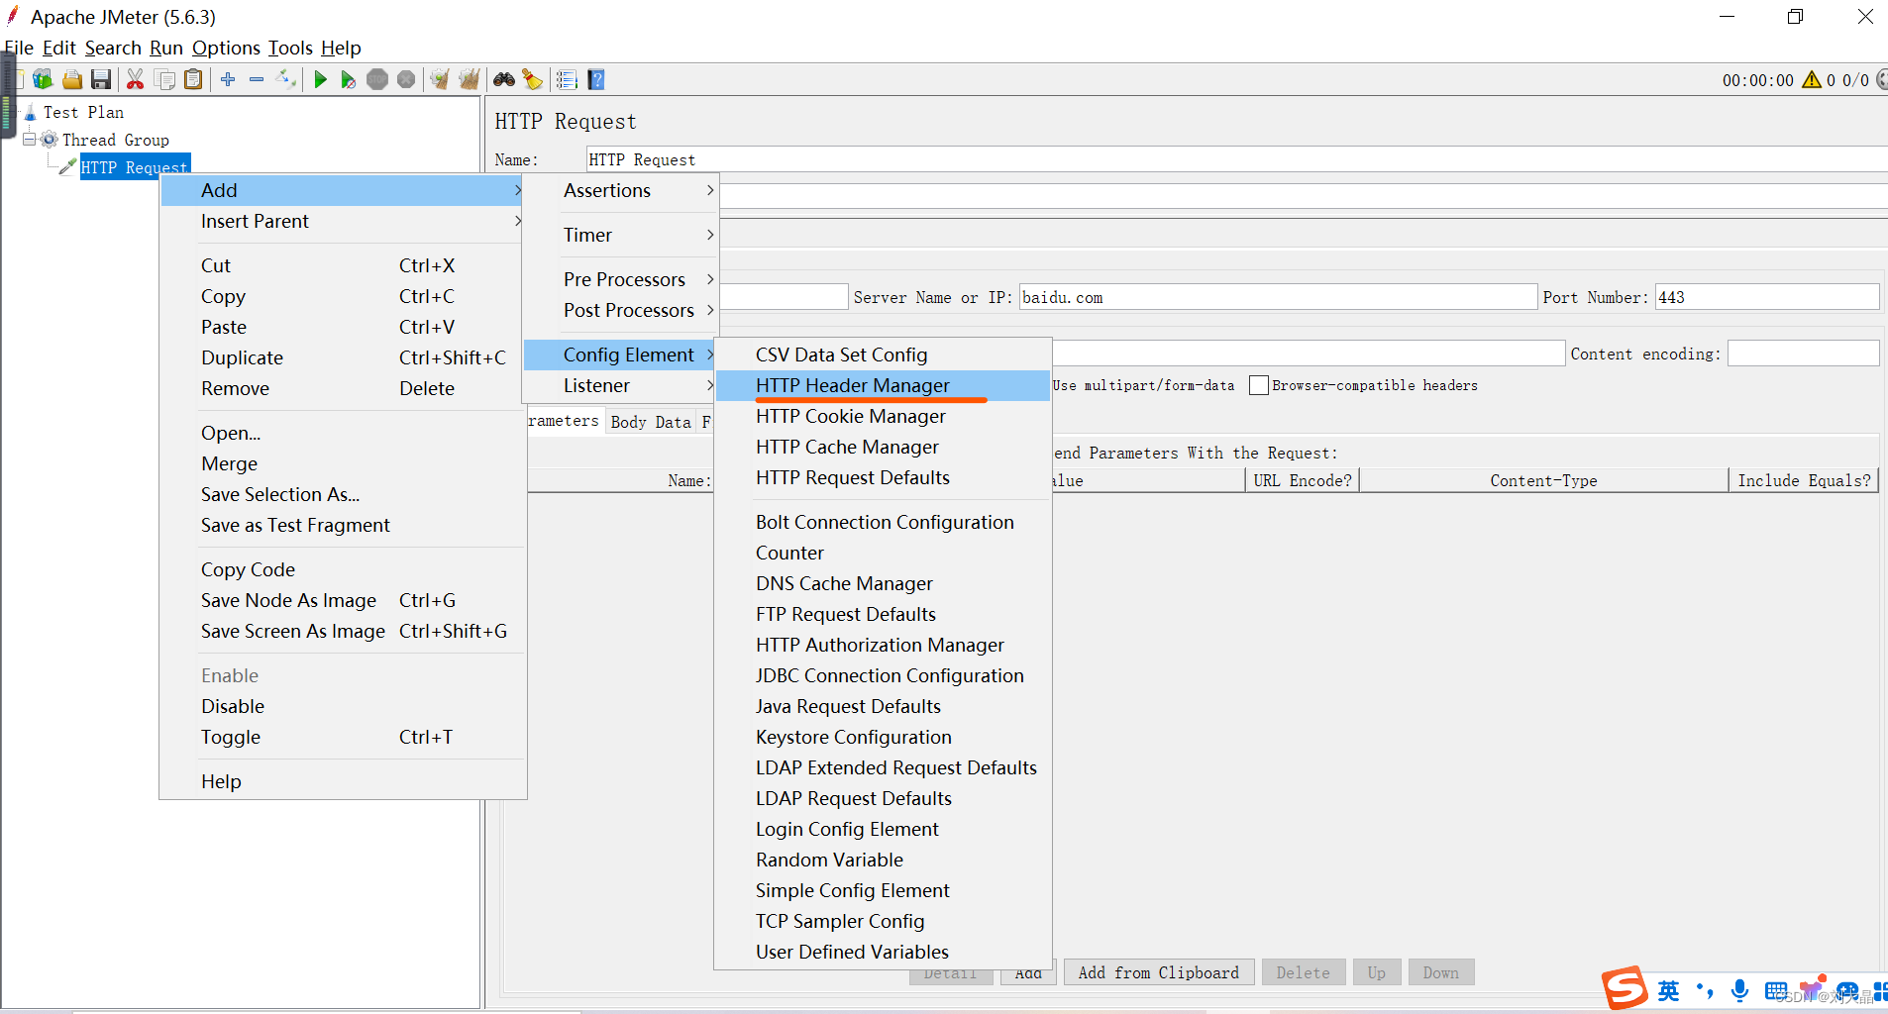Click the yellow warning triangle icon
Screen dimensions: 1888x1014
[x=1812, y=80]
